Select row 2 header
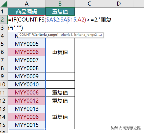The height and width of the screenshot is (133, 144). [4, 20]
